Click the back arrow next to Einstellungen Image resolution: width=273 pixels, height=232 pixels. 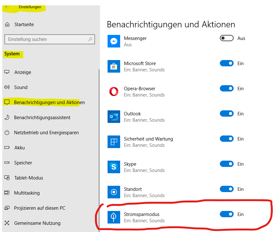point(7,7)
